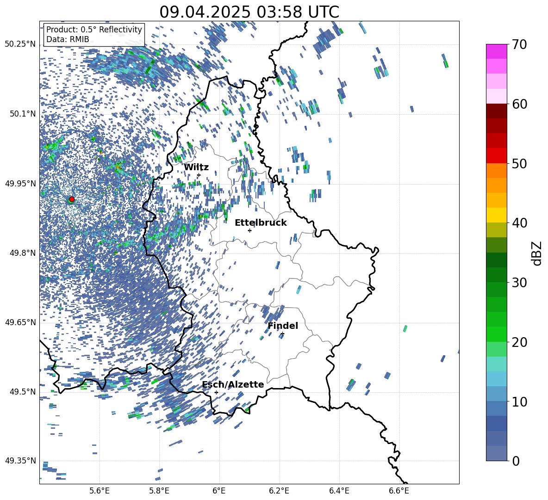Click the colorbar tick label 30
Viewport: 548px width, 500px height.
tap(519, 283)
